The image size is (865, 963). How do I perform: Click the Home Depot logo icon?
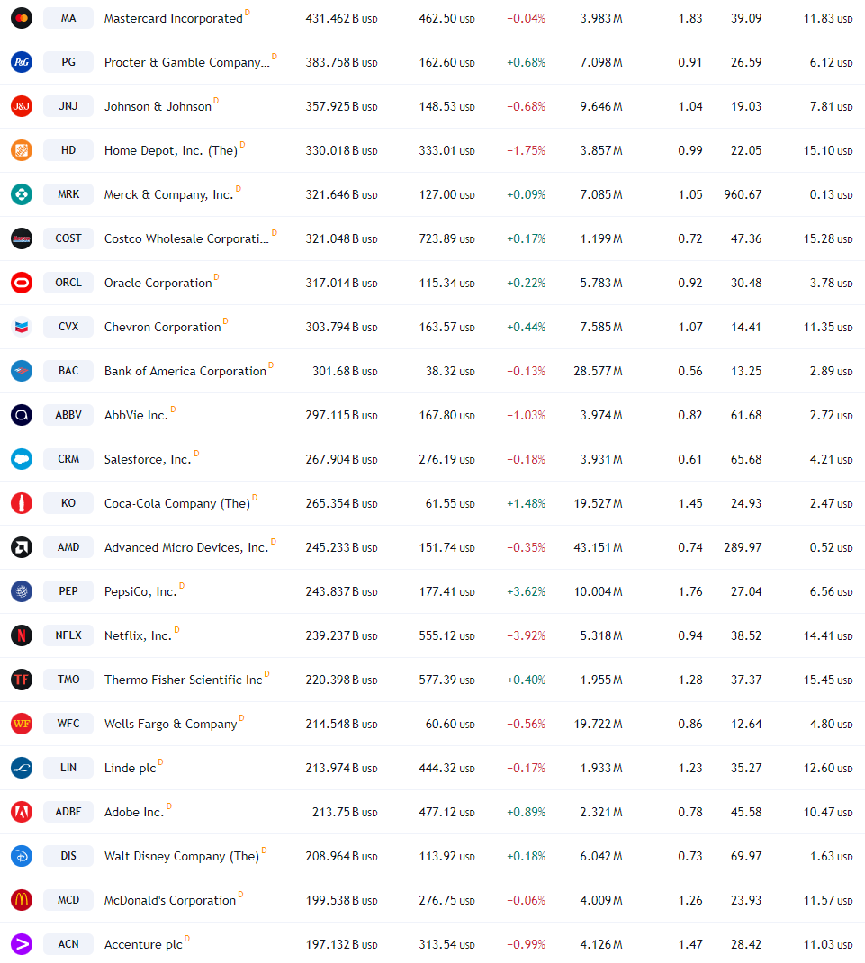pos(22,150)
